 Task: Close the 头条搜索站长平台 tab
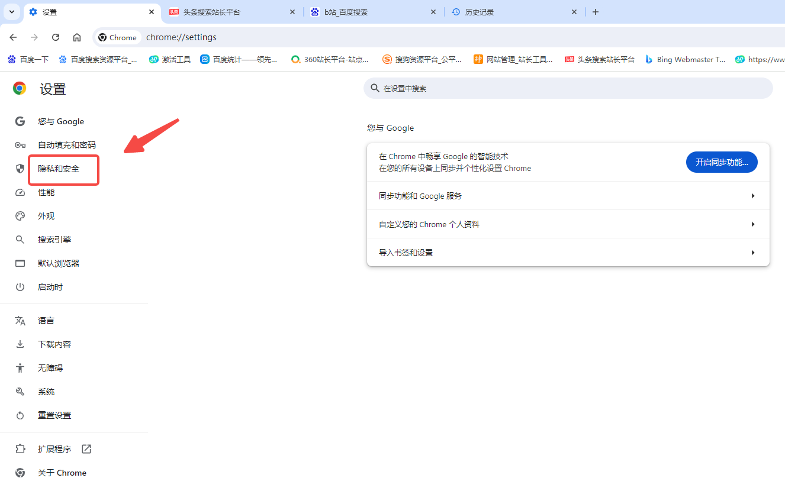[292, 12]
